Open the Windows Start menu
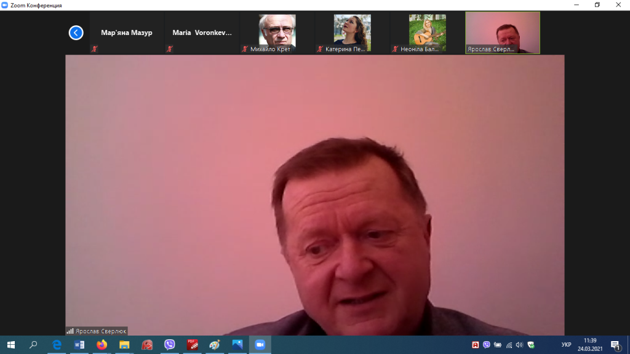630x354 pixels. [x=11, y=345]
